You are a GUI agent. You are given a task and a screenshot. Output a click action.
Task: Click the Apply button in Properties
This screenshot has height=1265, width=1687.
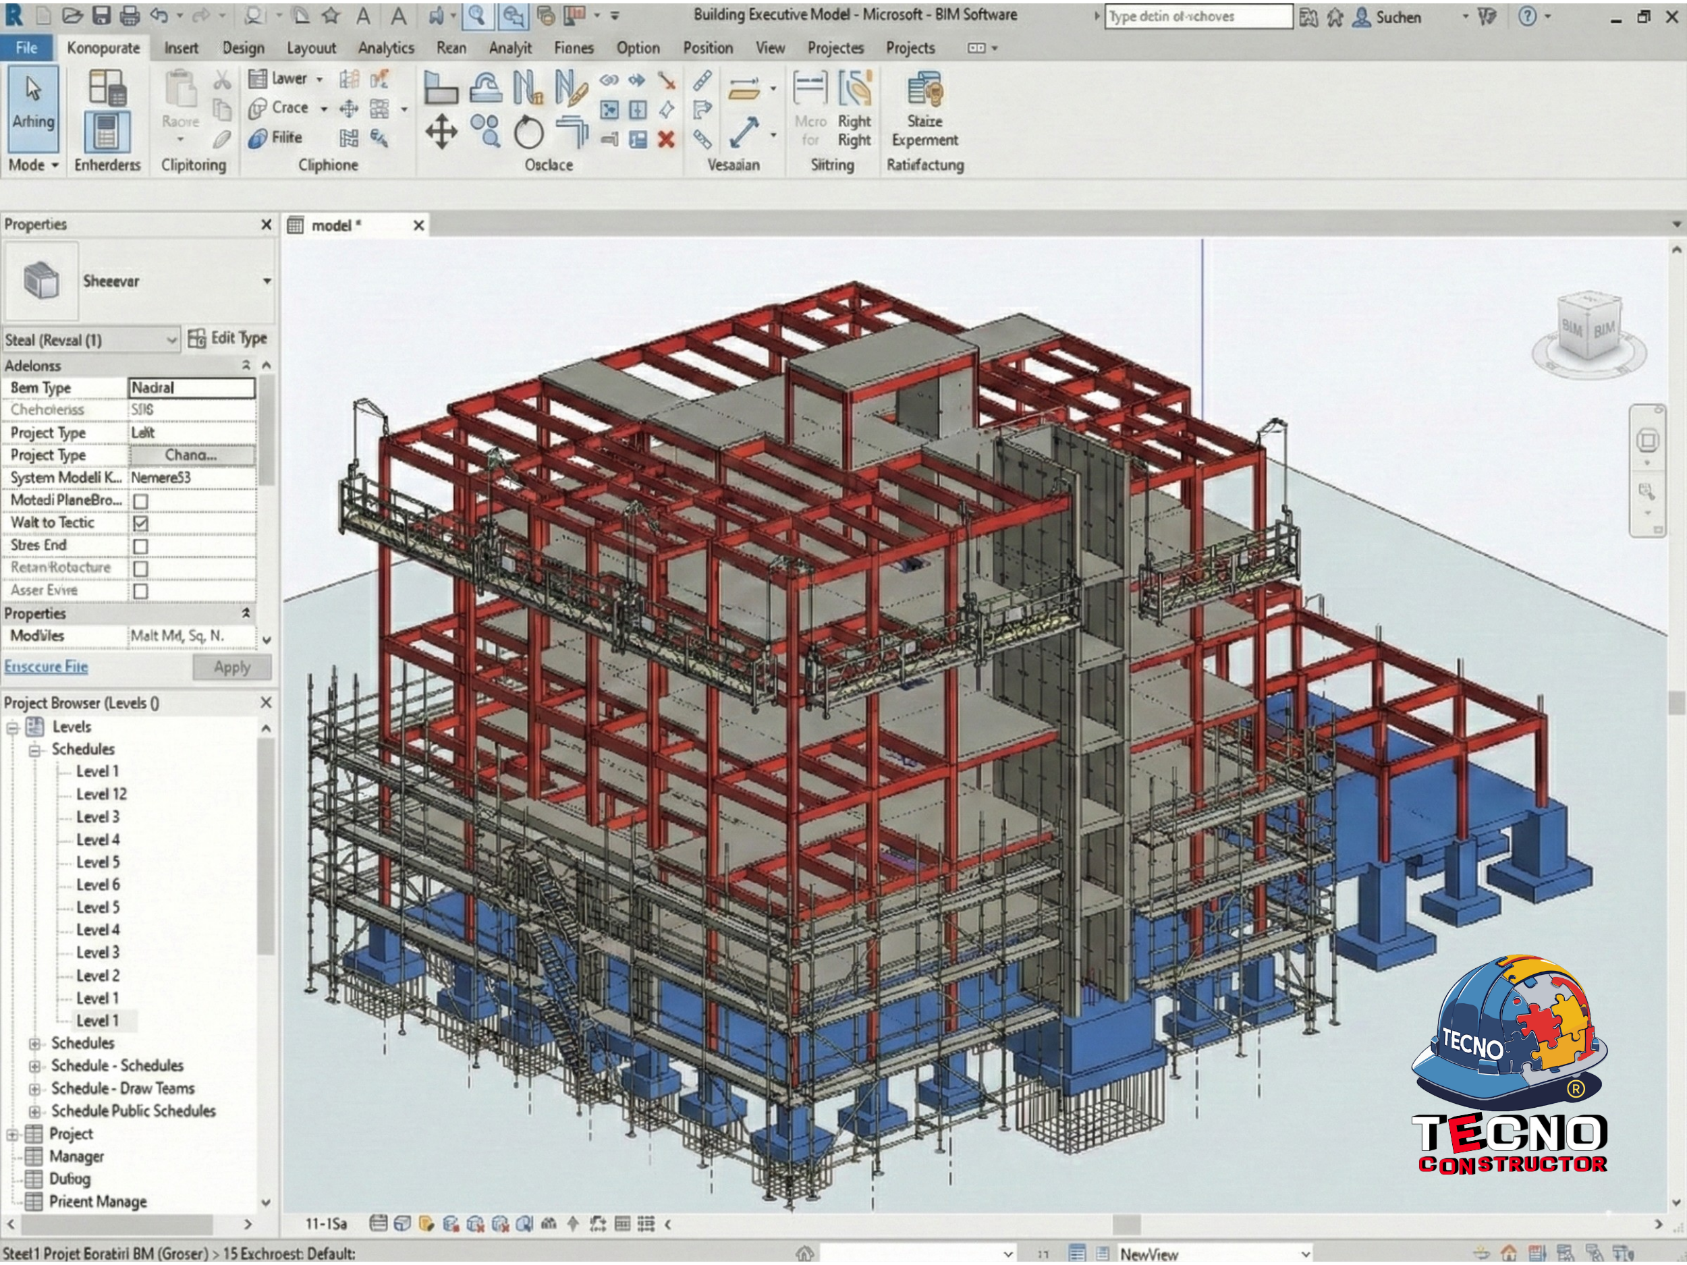tap(232, 667)
